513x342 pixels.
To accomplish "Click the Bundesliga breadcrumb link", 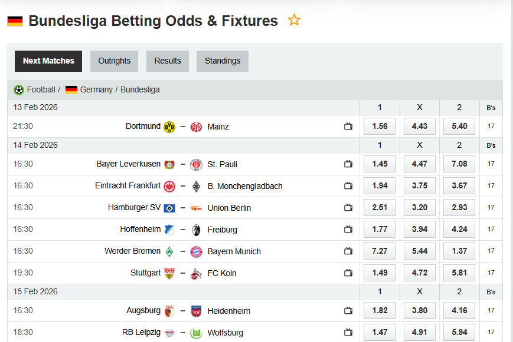I will tap(140, 89).
